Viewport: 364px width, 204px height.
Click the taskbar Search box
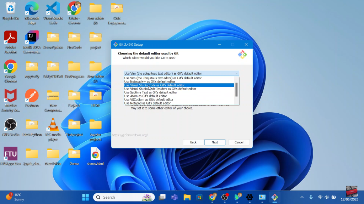coord(124,197)
